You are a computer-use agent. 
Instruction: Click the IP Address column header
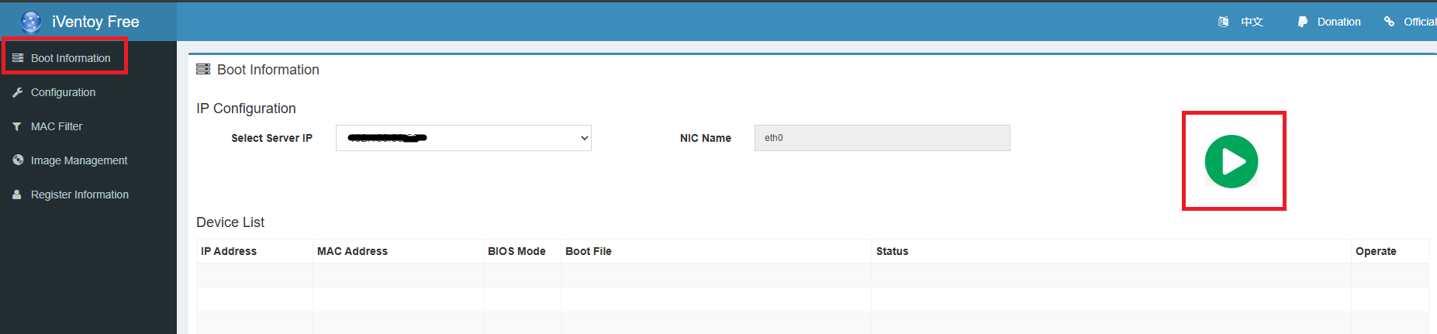tap(229, 251)
